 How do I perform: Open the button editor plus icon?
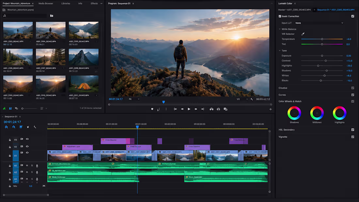click(x=271, y=109)
